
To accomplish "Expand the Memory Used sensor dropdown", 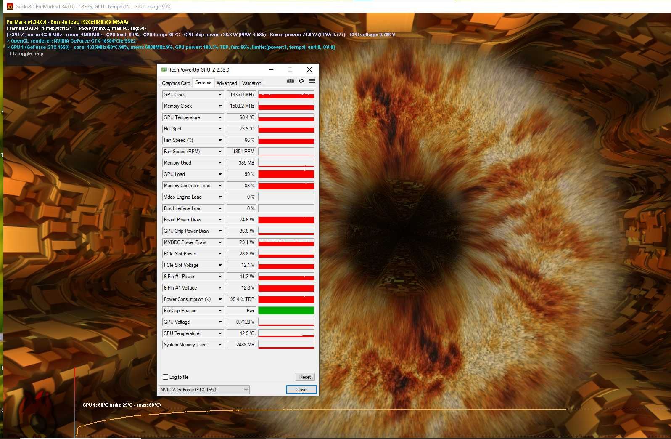I will [x=220, y=163].
